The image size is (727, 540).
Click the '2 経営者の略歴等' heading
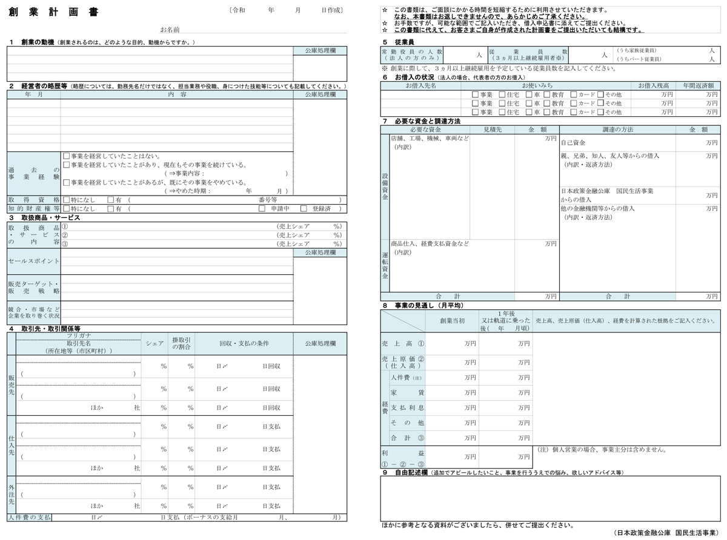[x=38, y=87]
